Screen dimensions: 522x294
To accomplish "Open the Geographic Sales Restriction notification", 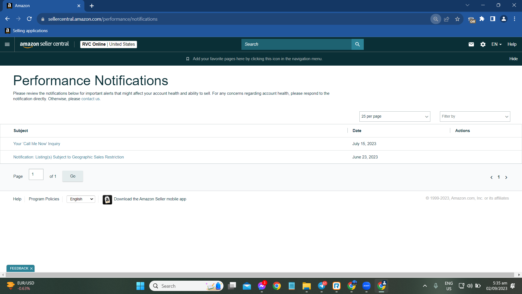I will pyautogui.click(x=69, y=157).
